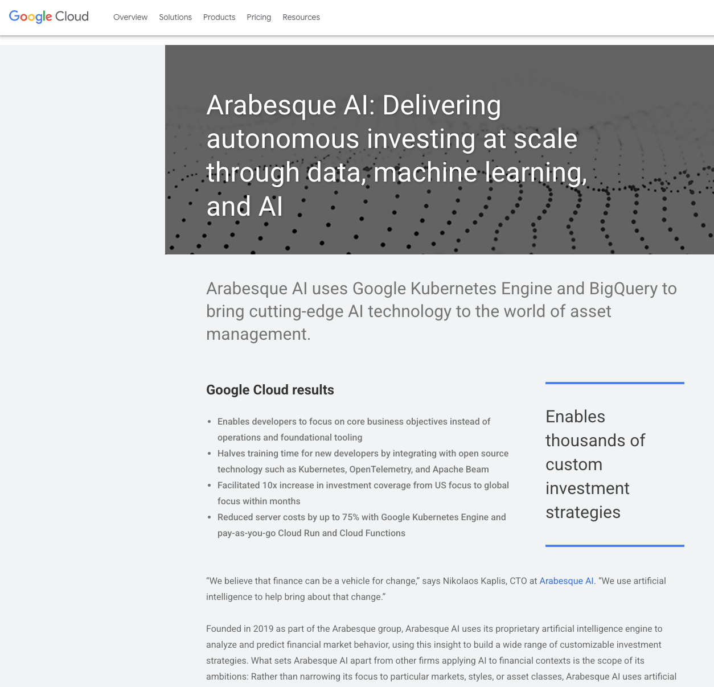Follow the Arabesque AI hyperlink
The image size is (714, 687).
(566, 581)
